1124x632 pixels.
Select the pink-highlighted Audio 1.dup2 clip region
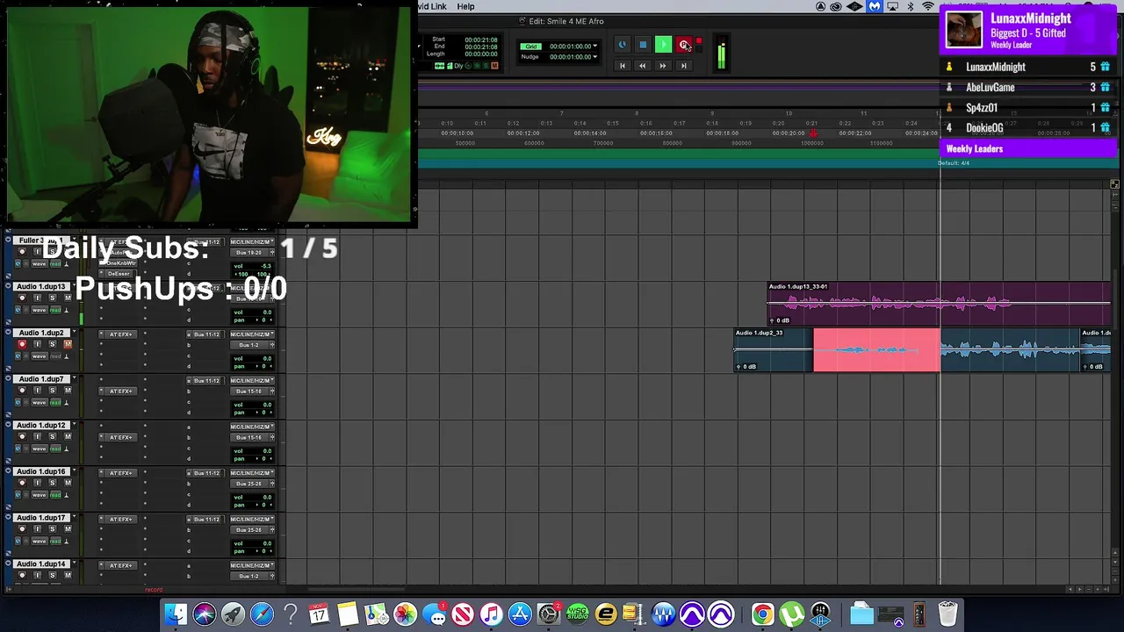click(x=876, y=350)
